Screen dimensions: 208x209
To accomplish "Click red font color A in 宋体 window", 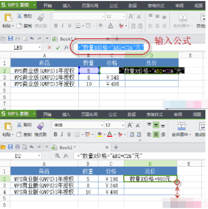I will [110, 134].
